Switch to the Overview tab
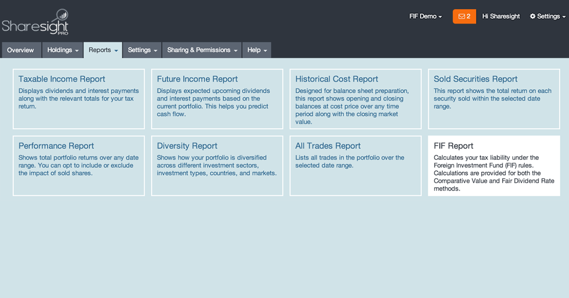This screenshot has width=569, height=298. click(x=20, y=50)
